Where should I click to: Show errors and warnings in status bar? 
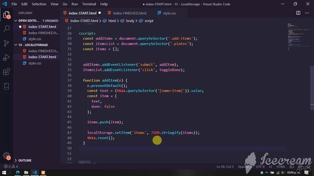tap(11, 166)
